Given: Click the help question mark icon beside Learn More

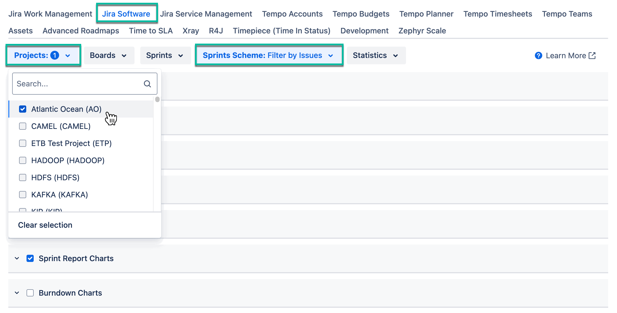Looking at the screenshot, I should tap(538, 55).
